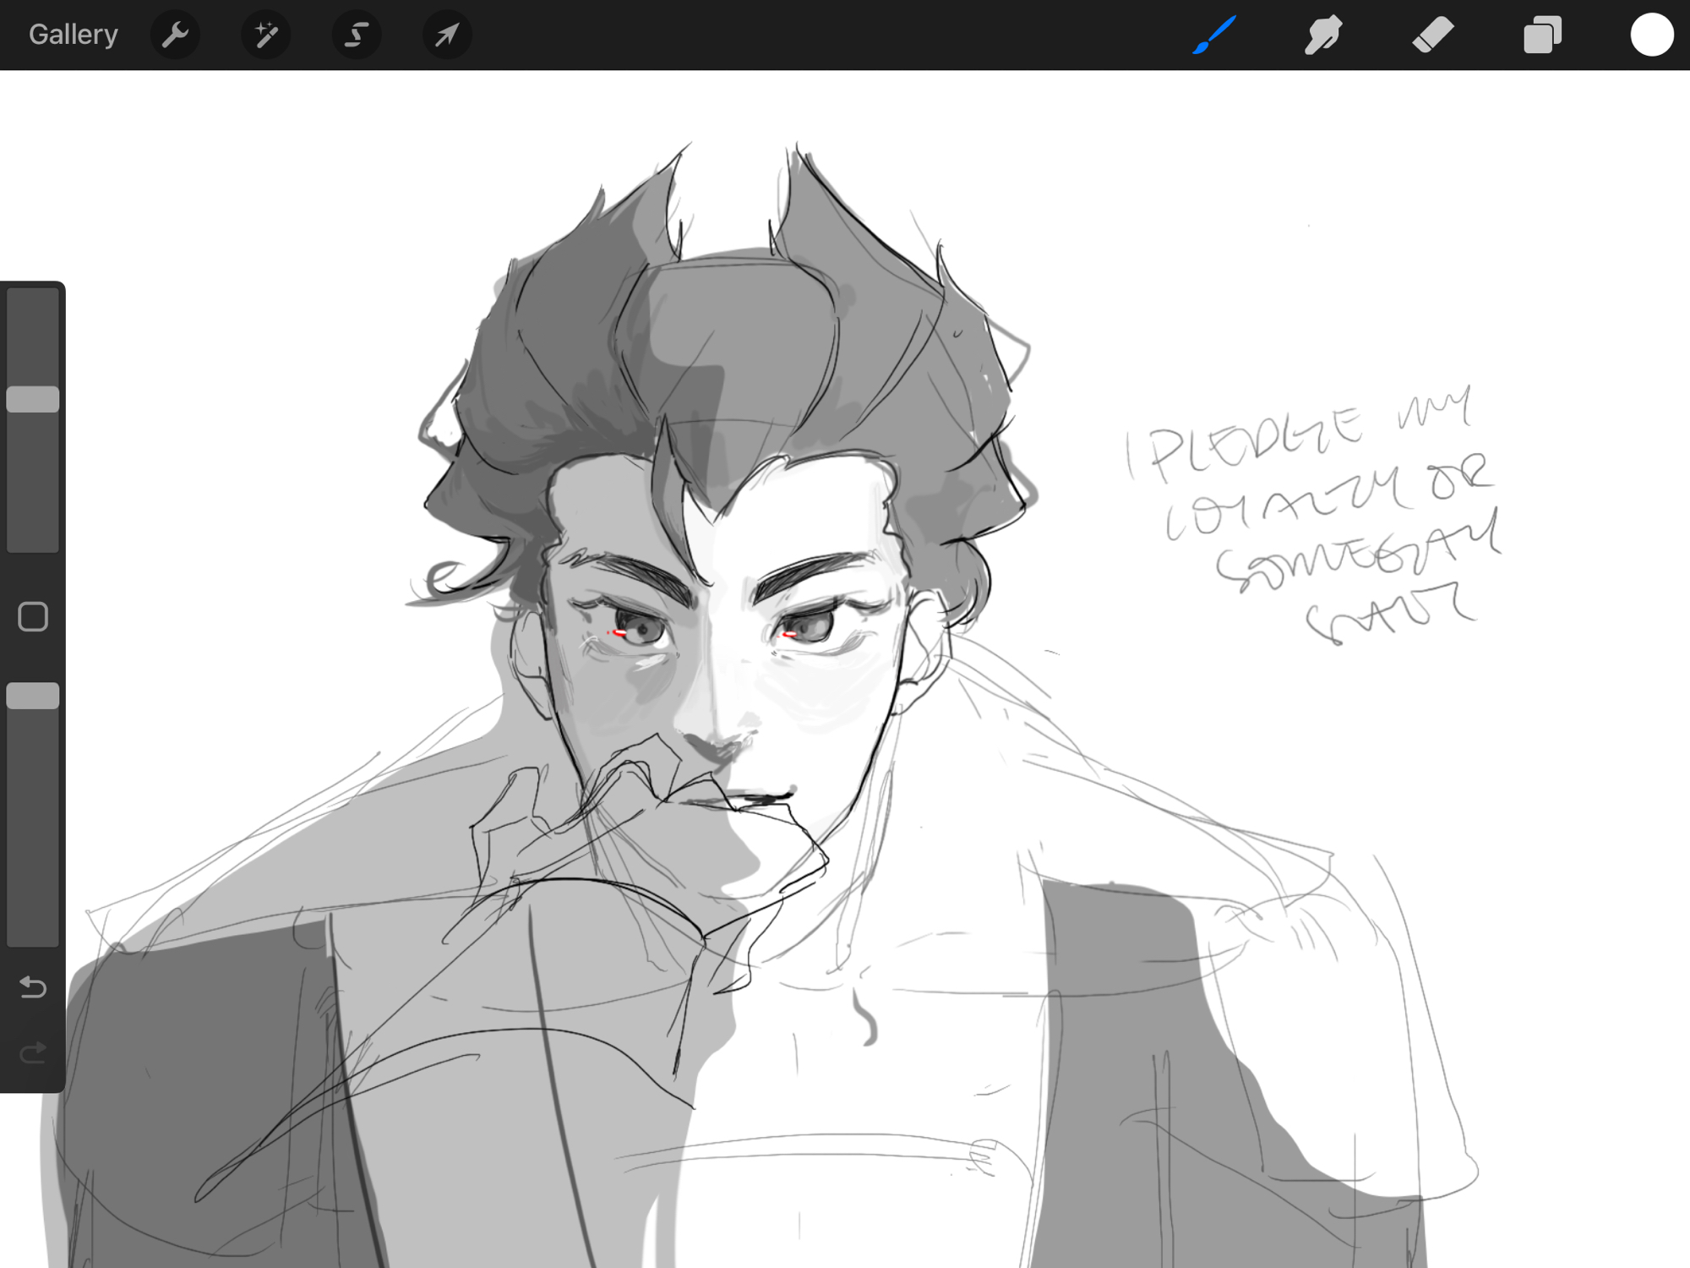1690x1268 pixels.
Task: Open the Adjustments magic wand menu
Action: tap(266, 35)
